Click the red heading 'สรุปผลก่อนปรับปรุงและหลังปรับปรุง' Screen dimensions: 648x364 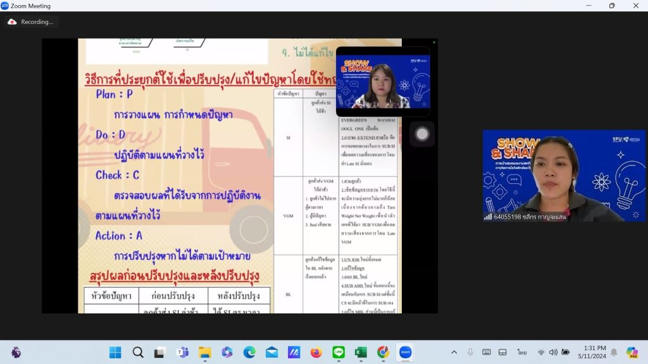[x=174, y=276]
